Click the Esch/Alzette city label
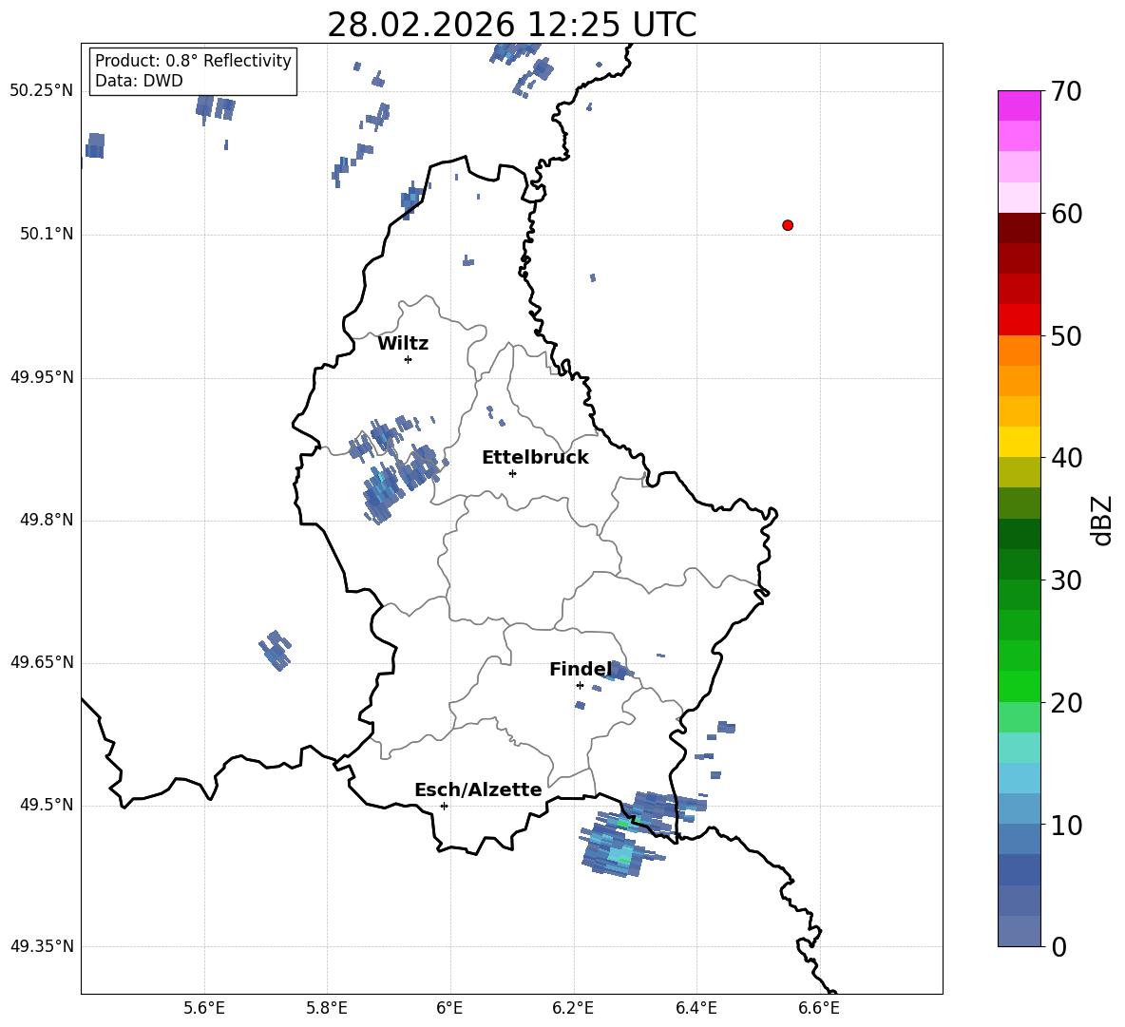Viewport: 1125px width, 1027px height. tap(478, 789)
